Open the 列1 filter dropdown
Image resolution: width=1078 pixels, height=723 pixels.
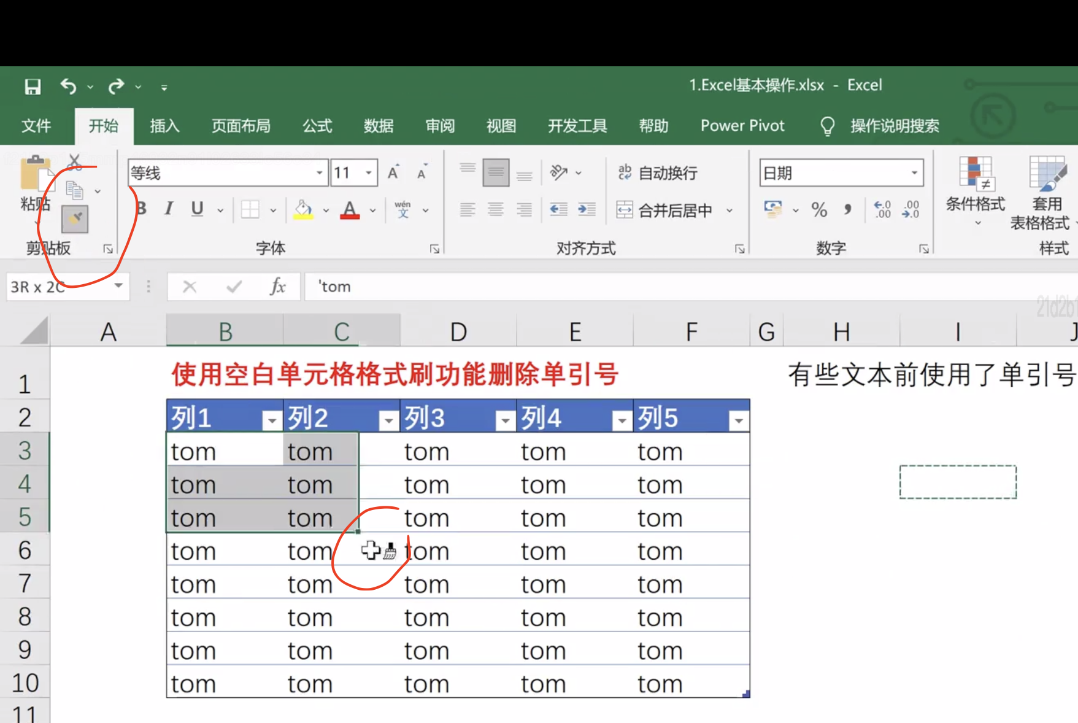(x=271, y=420)
